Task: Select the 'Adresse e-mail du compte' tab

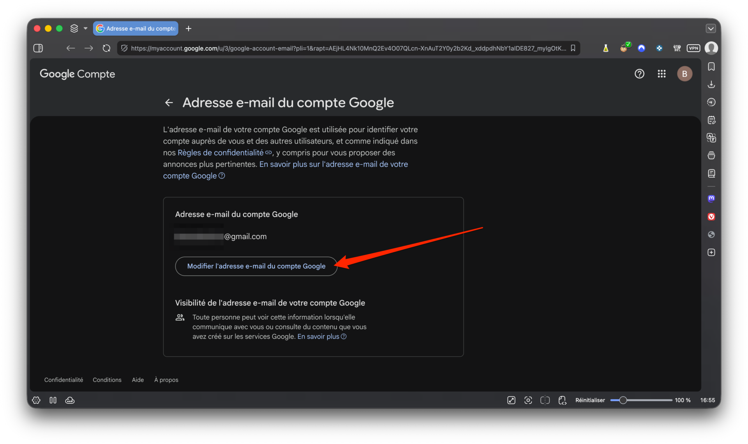Action: pos(136,28)
